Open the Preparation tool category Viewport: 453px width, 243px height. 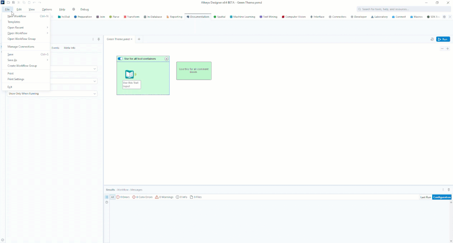83,17
